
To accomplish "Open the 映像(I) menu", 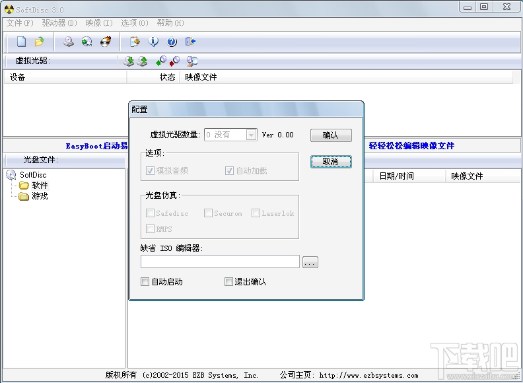I will [x=99, y=23].
